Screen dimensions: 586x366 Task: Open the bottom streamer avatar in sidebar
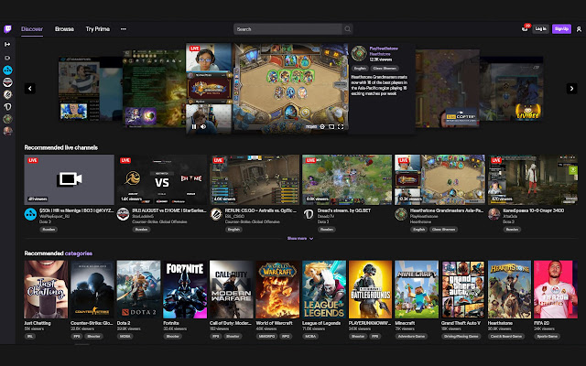point(7,131)
